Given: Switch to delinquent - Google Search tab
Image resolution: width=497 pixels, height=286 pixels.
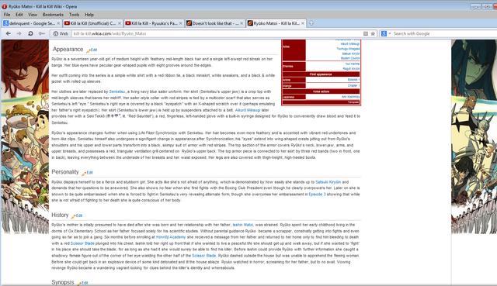Looking at the screenshot, I should point(31,23).
